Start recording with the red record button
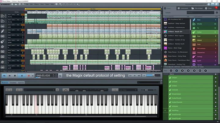 29,76
